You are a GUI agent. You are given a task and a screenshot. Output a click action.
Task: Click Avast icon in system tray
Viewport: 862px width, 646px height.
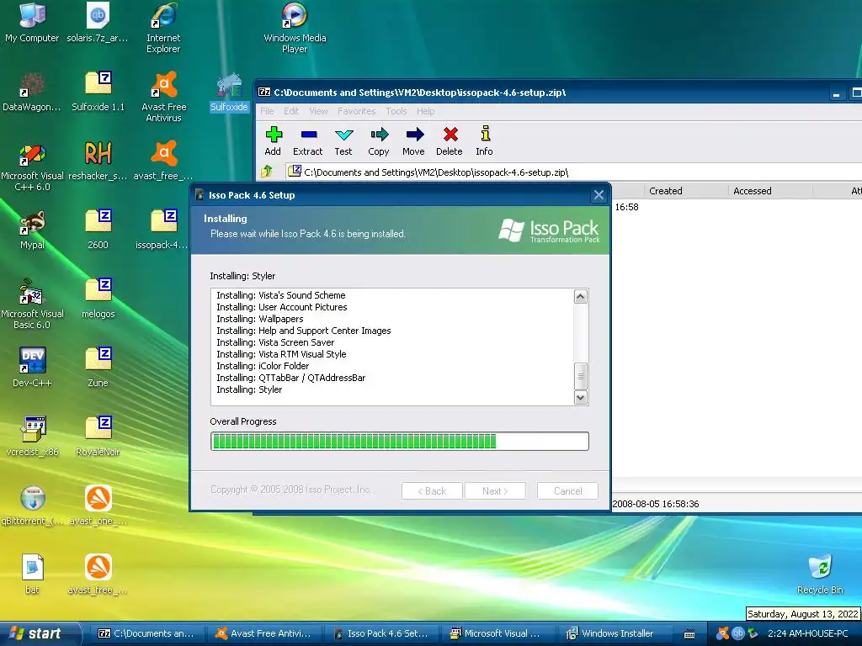click(723, 633)
